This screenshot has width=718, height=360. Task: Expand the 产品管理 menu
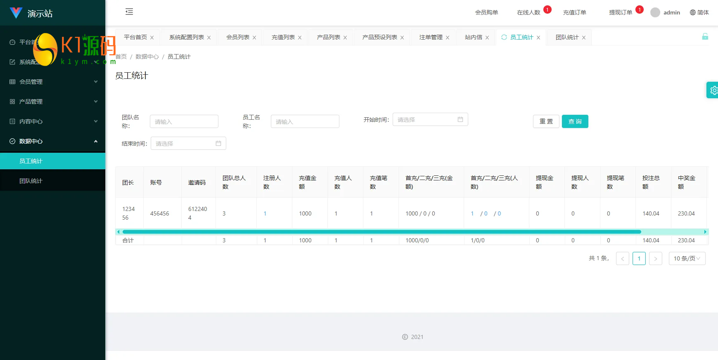tap(53, 102)
